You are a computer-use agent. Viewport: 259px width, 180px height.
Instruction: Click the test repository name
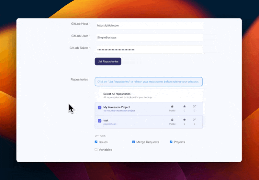coord(106,120)
